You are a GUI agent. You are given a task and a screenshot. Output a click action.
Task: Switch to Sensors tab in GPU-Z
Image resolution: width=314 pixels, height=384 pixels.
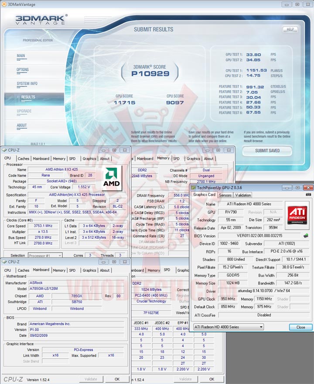pos(225,195)
